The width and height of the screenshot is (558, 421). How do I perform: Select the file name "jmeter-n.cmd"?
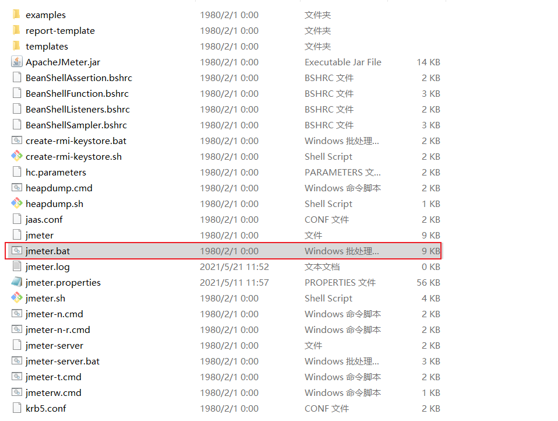pyautogui.click(x=54, y=314)
